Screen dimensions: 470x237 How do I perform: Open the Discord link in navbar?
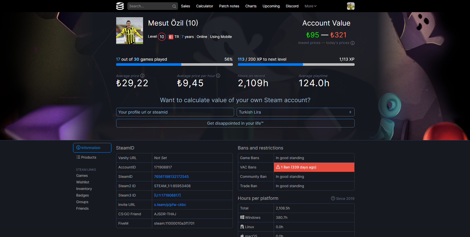[292, 6]
